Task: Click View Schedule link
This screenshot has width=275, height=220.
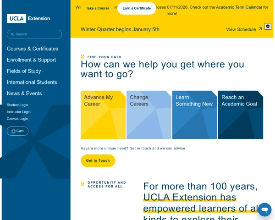Action: click(244, 29)
